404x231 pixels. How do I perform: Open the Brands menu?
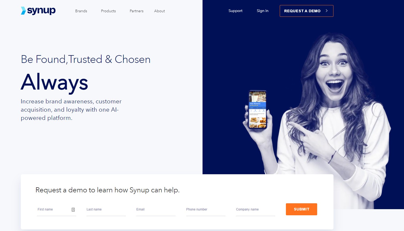81,11
